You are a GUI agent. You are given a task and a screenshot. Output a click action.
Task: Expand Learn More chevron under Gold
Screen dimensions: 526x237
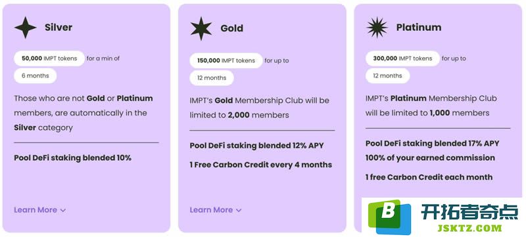239,210
